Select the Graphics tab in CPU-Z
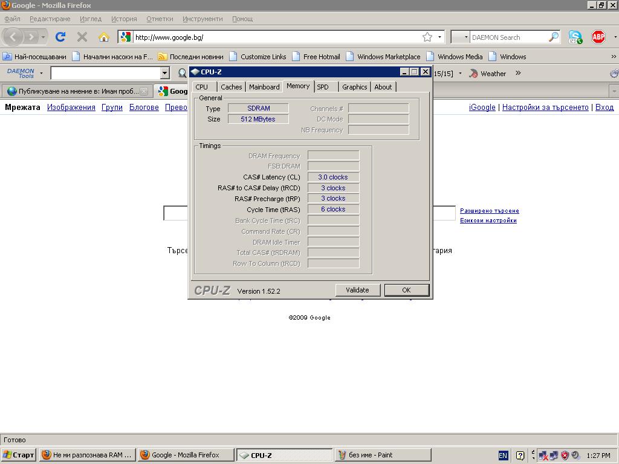The height and width of the screenshot is (464, 619). 354,87
